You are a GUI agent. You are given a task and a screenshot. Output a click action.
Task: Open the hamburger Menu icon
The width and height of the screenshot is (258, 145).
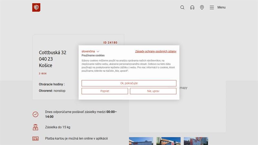[212, 7]
